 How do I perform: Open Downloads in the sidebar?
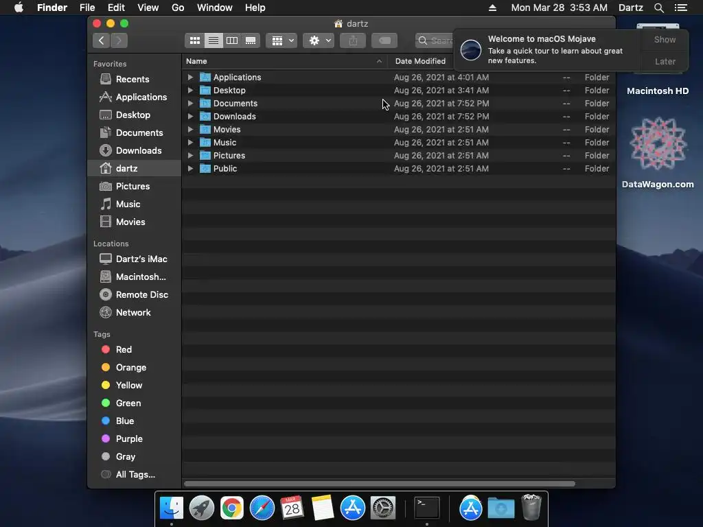139,150
